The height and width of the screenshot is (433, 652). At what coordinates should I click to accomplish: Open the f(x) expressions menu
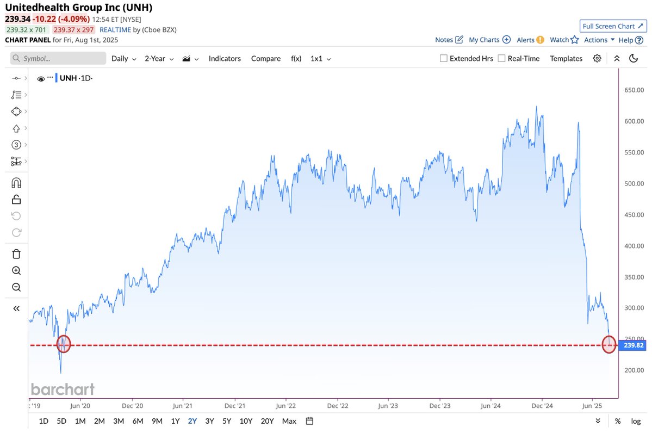pos(296,59)
